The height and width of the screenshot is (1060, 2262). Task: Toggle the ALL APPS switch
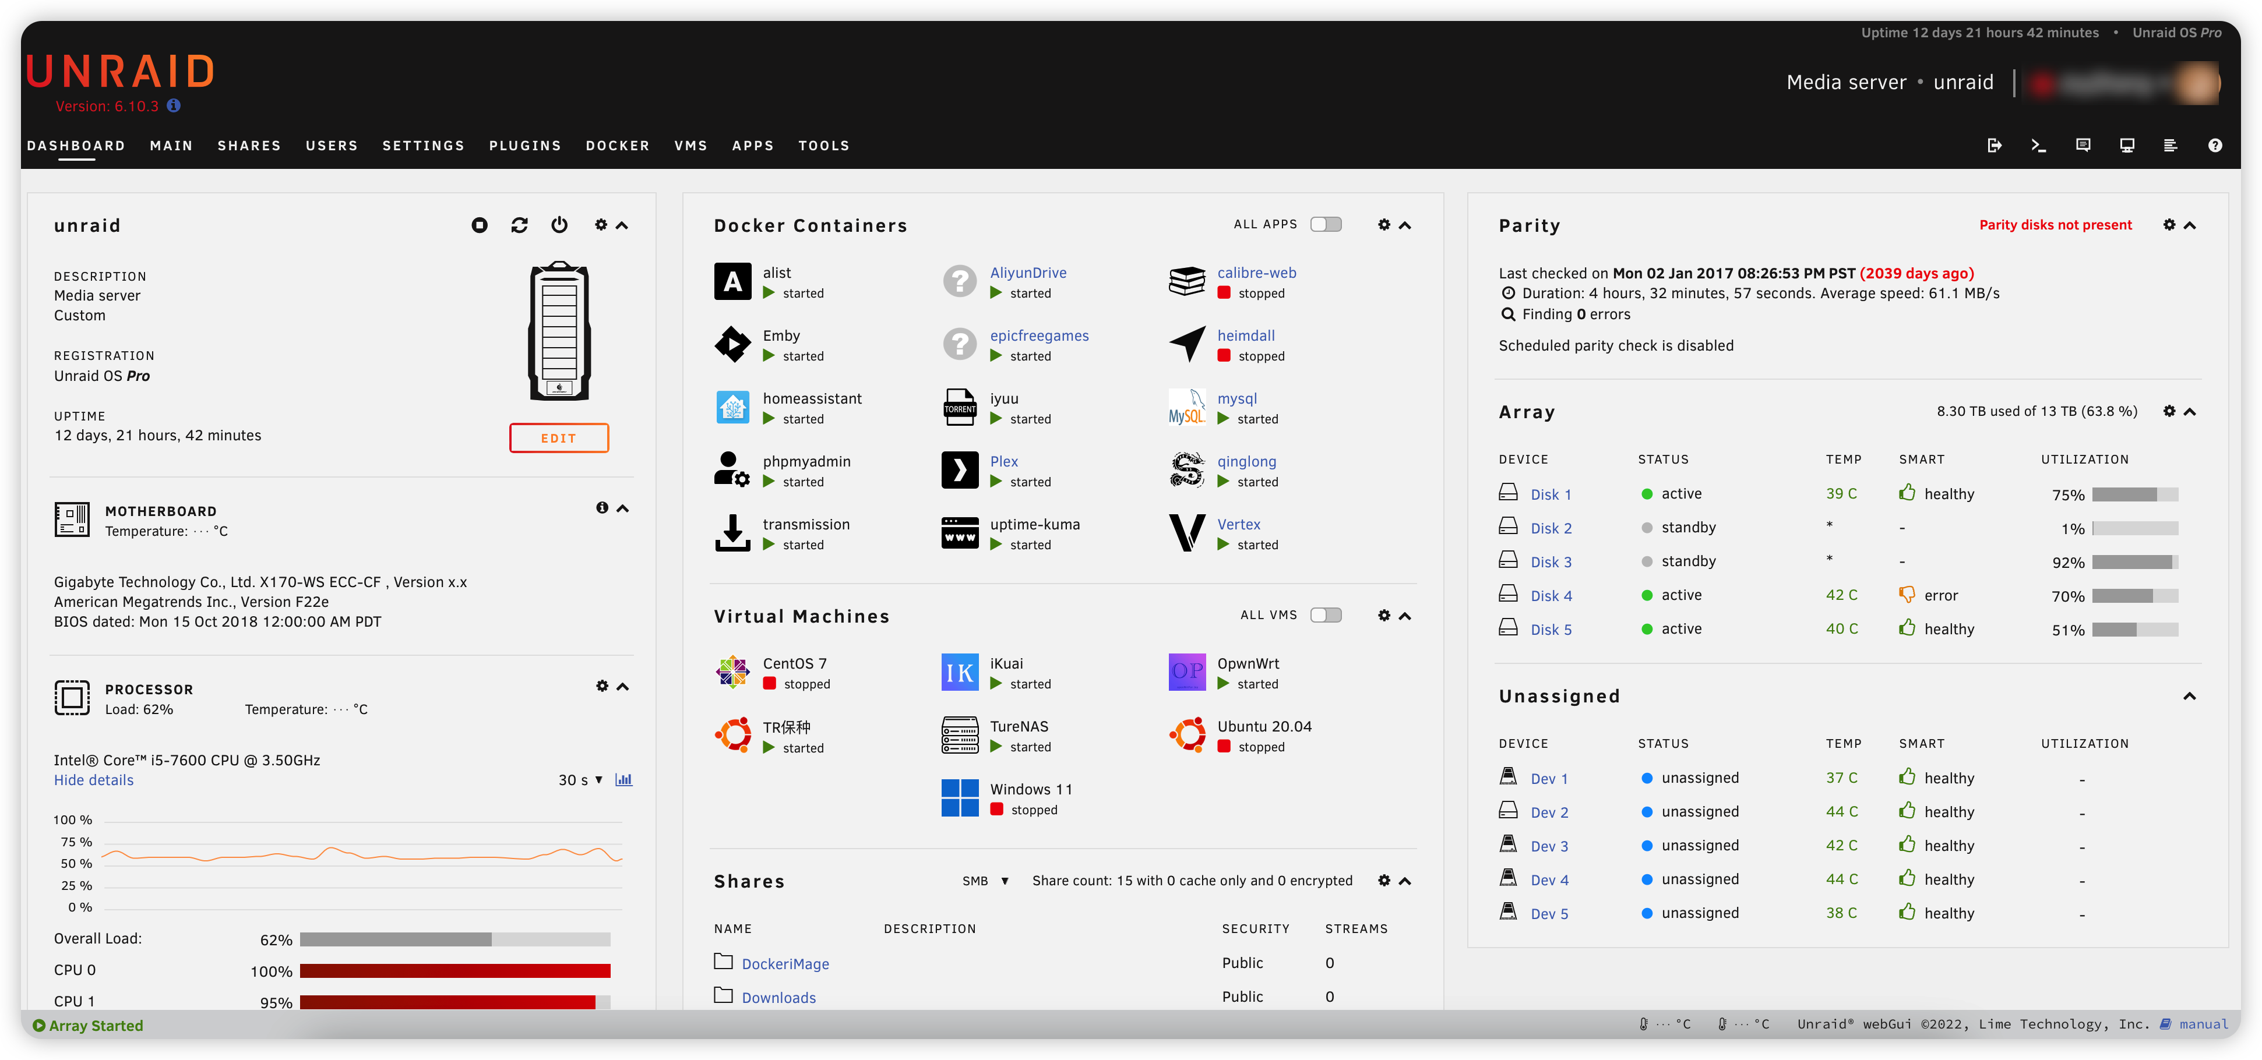[1326, 225]
